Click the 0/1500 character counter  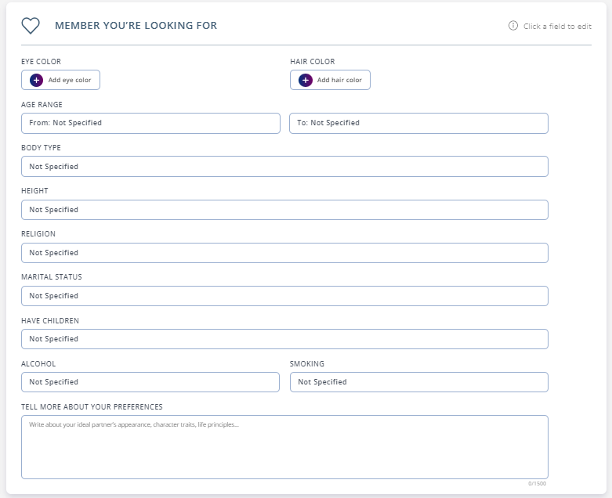(537, 484)
